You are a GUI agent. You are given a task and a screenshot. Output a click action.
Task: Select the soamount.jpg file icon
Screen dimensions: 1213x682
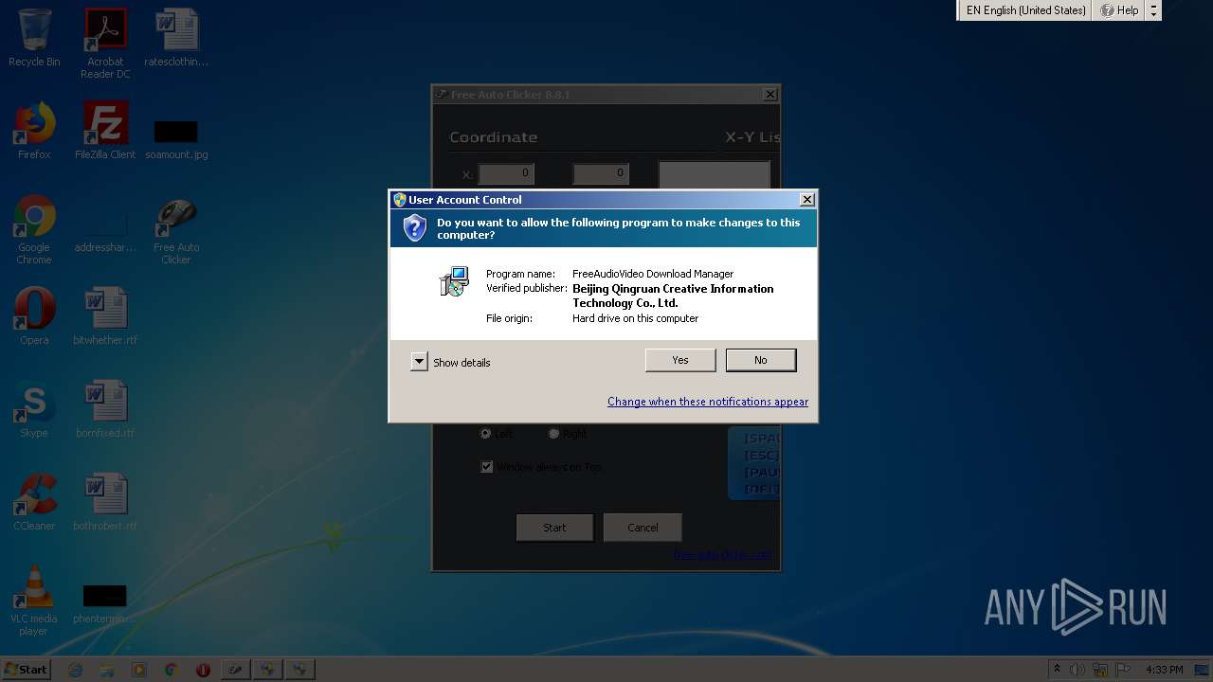(176, 138)
